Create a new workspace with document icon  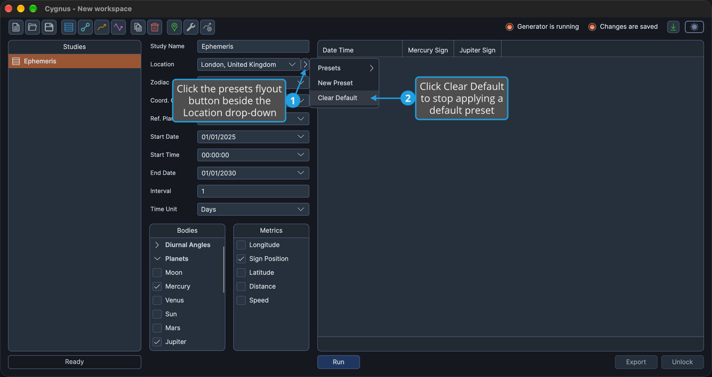16,27
